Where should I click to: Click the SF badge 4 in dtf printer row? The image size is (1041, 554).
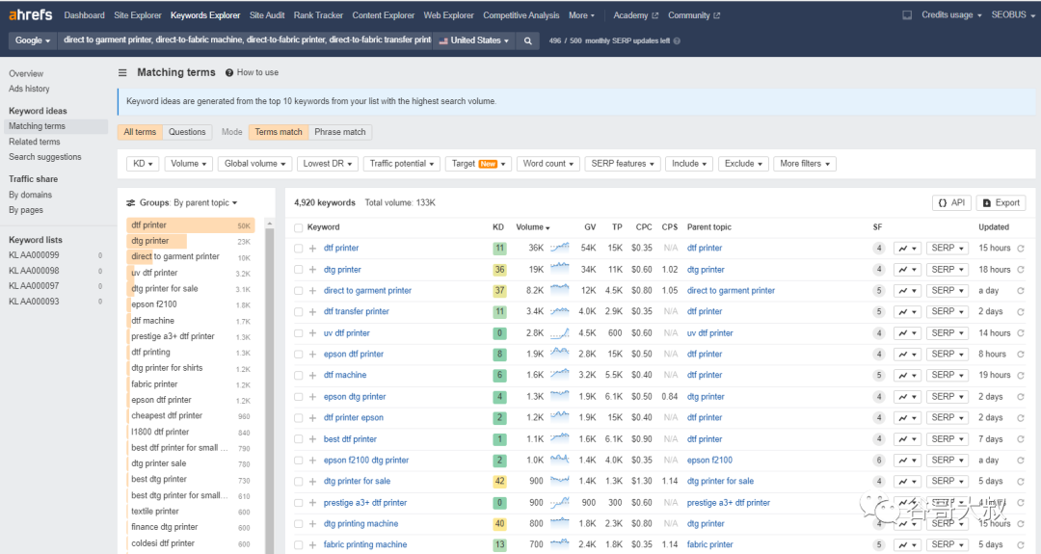878,249
